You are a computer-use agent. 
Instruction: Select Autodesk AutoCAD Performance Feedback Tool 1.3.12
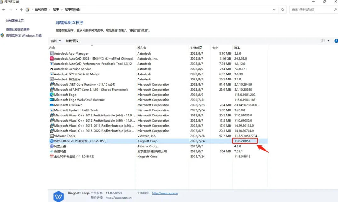tap(158, 64)
